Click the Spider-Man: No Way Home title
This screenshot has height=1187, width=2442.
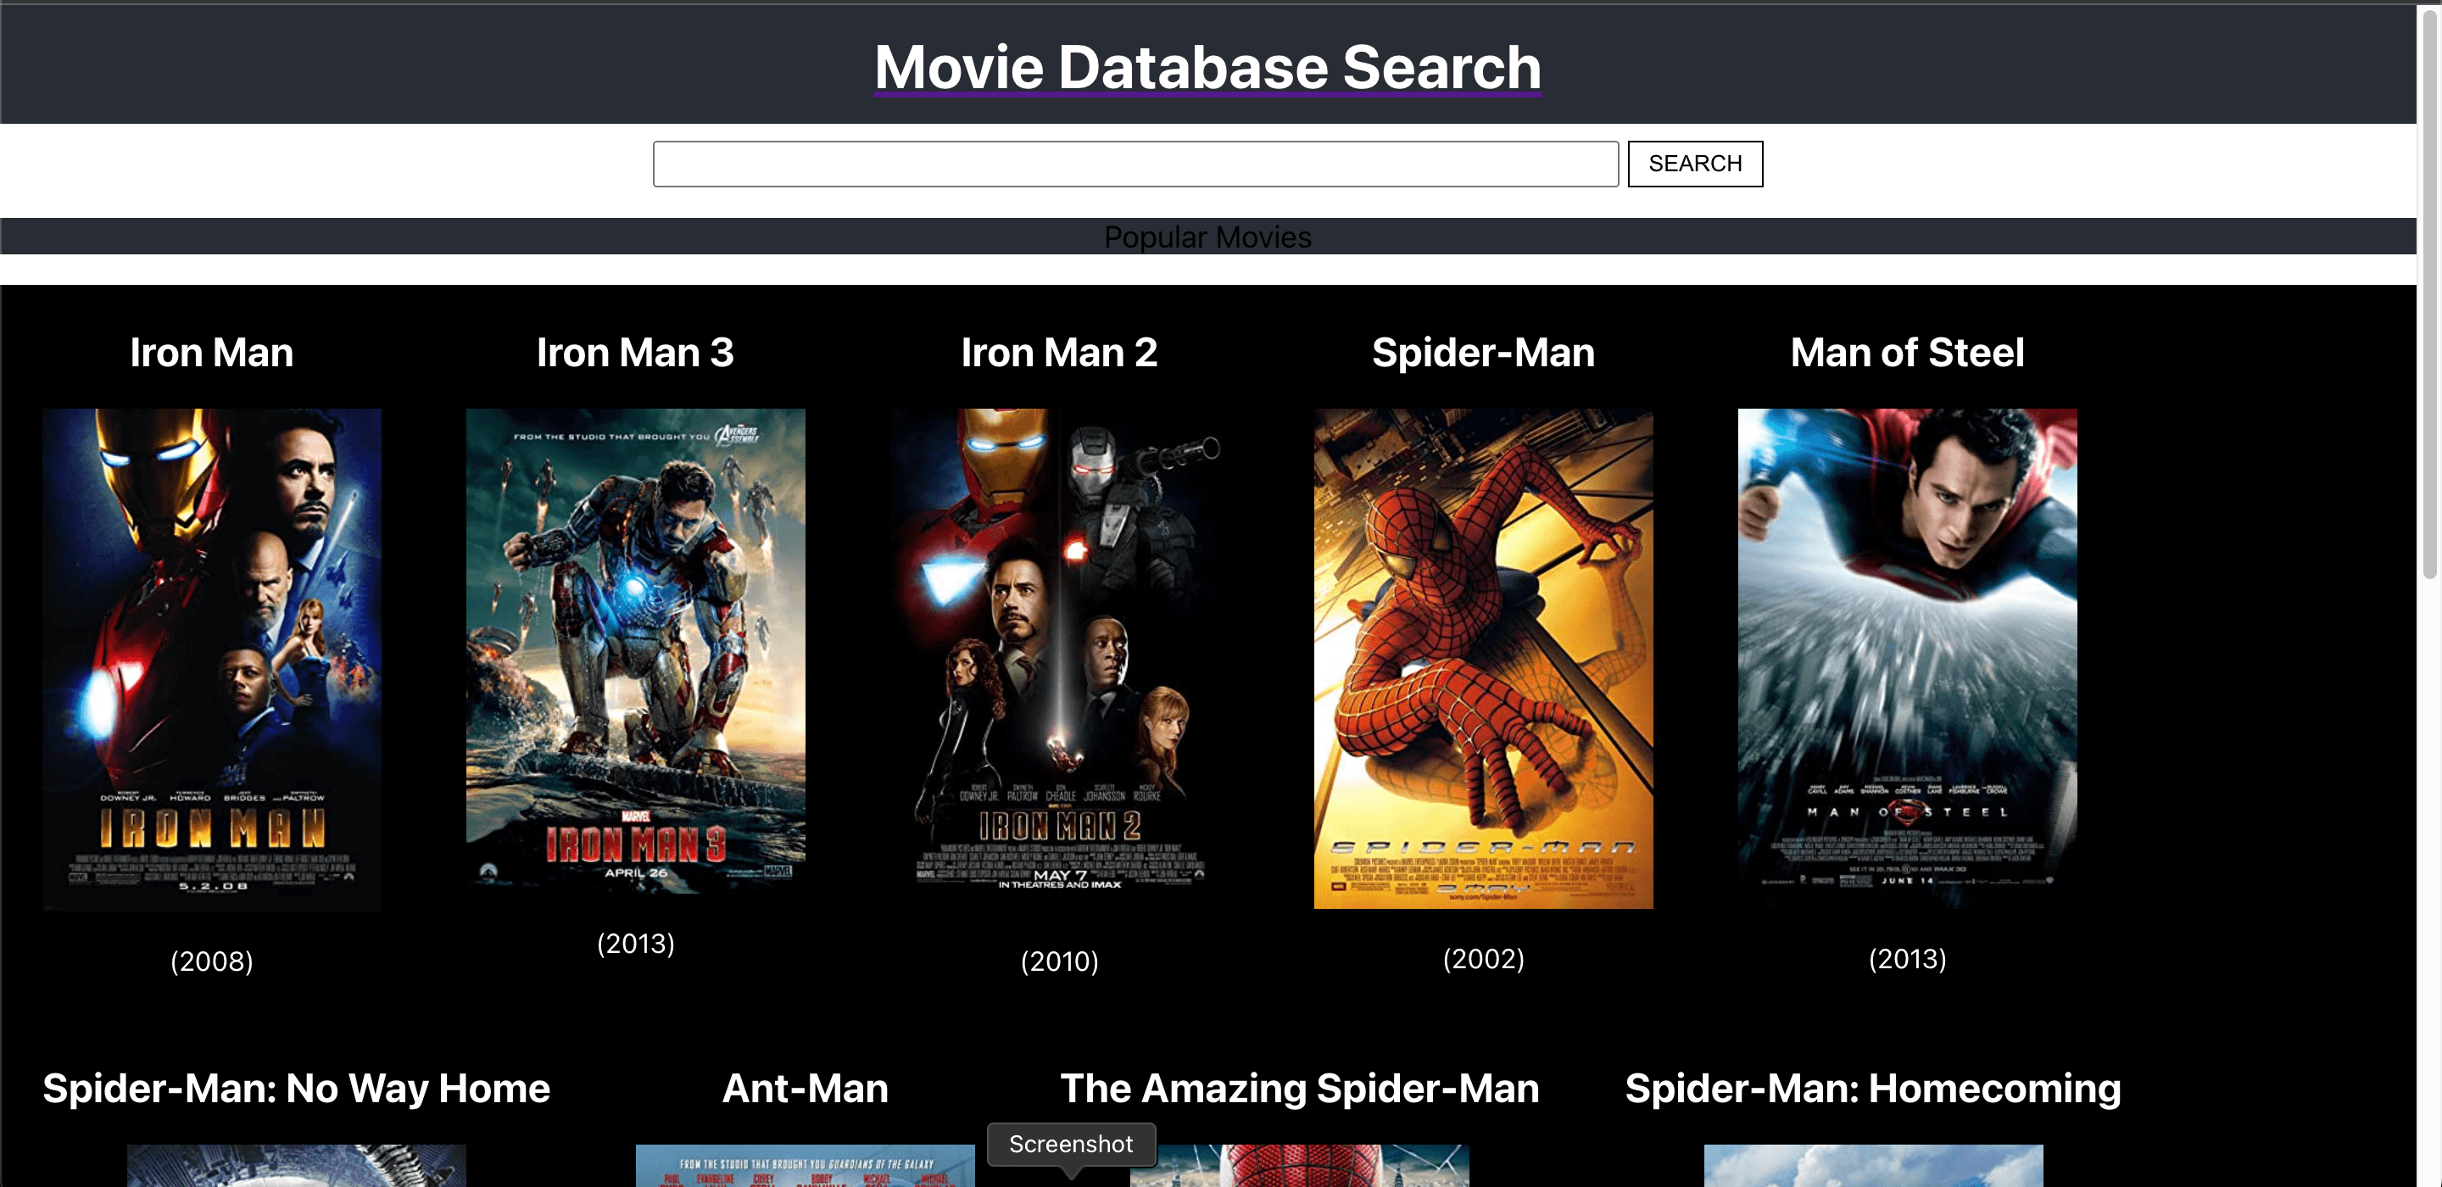coord(296,1089)
